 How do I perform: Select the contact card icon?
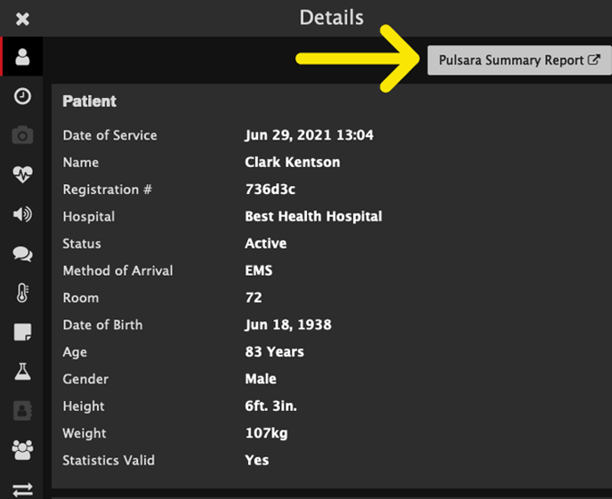point(22,410)
